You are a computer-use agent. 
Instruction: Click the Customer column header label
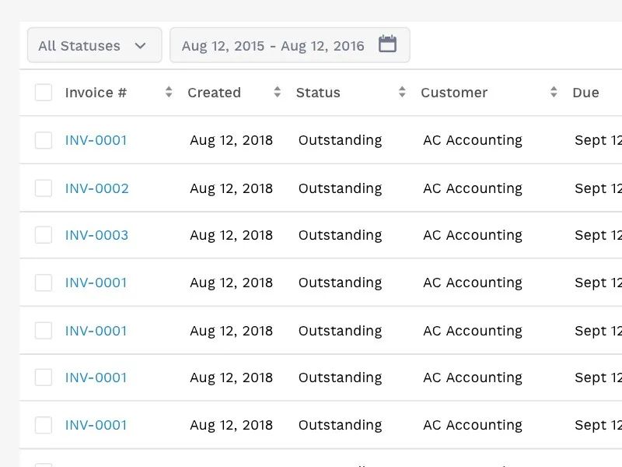[454, 93]
